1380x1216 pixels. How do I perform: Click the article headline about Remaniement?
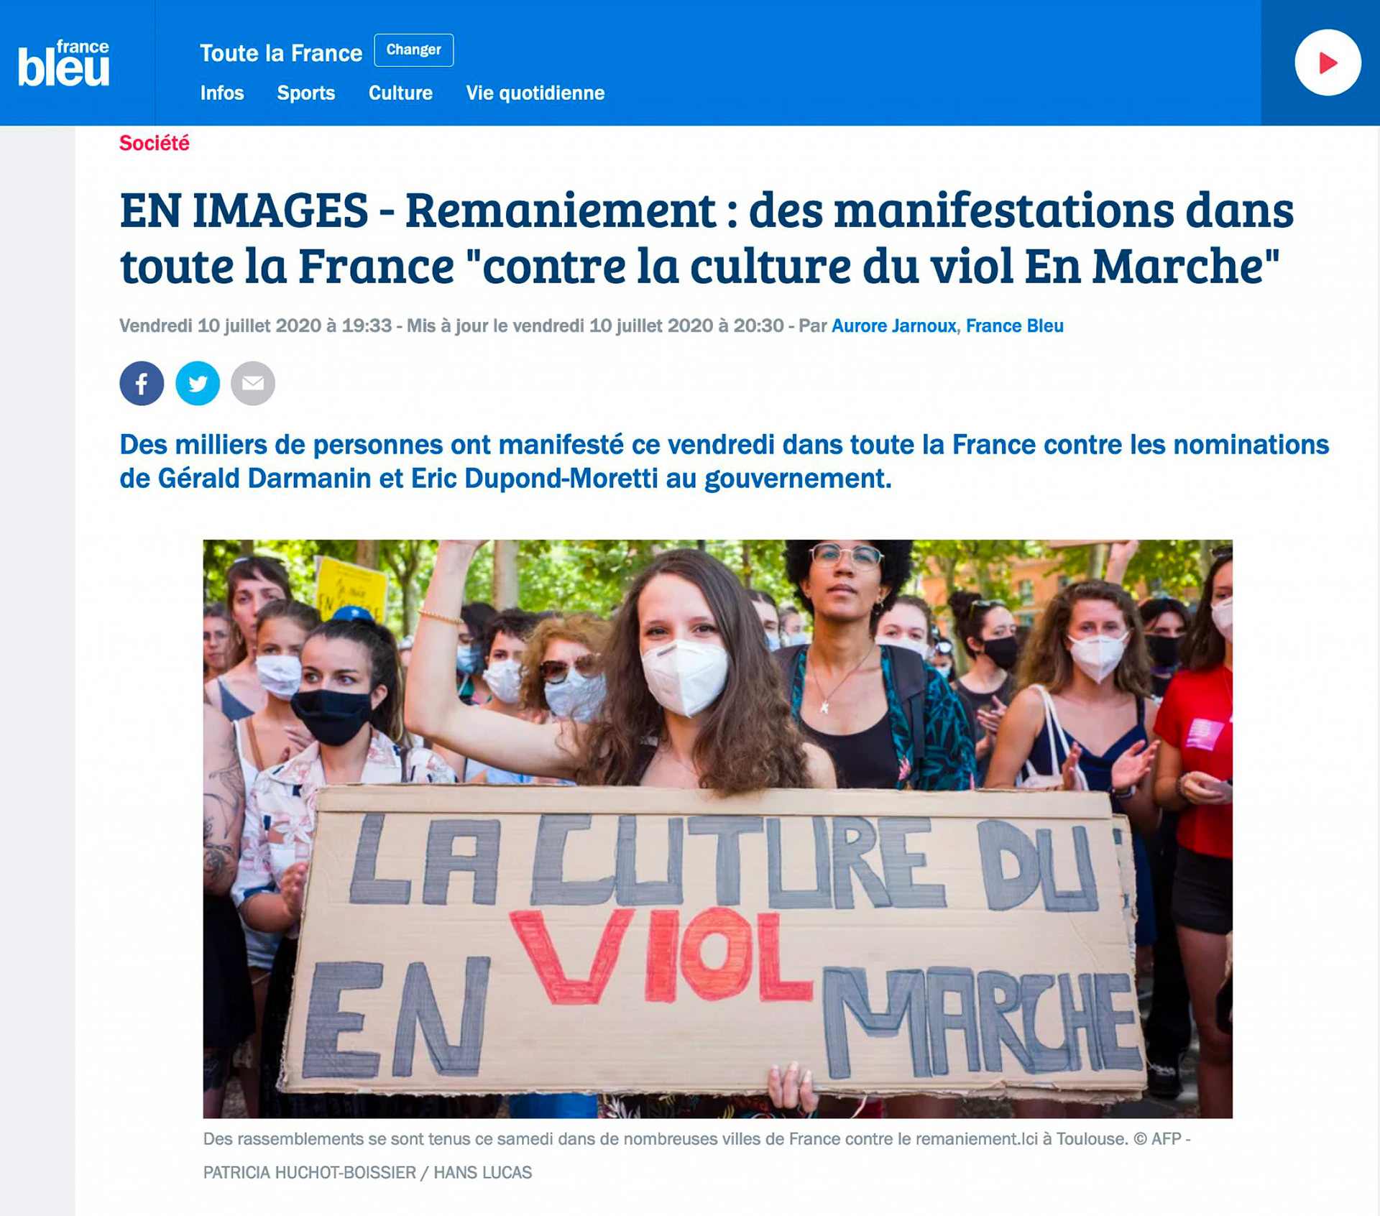click(x=707, y=238)
